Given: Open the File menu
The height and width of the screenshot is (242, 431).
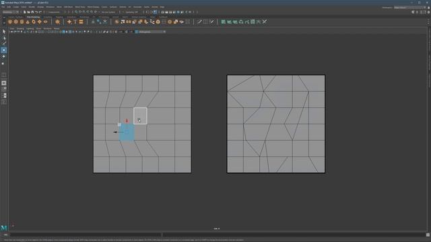Looking at the screenshot, I should 3,7.
